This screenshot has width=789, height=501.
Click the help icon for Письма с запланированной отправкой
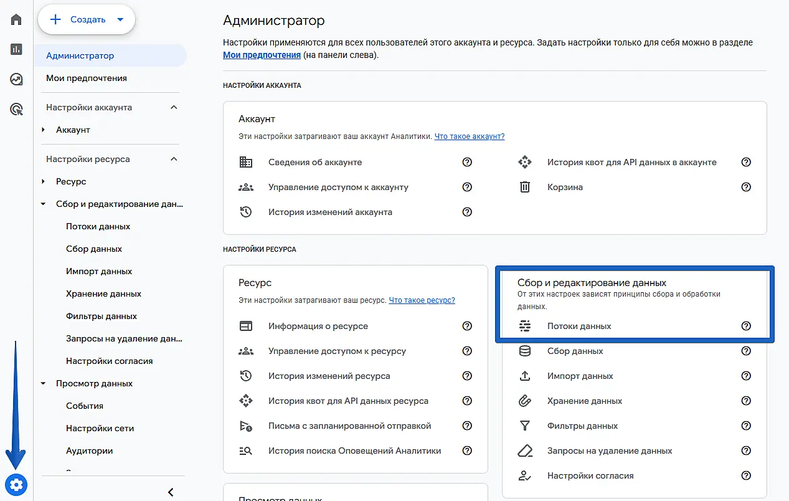pyautogui.click(x=467, y=426)
